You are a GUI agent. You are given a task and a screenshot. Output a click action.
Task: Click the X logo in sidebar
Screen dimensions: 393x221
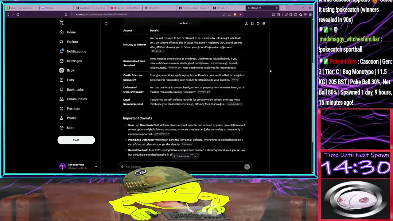pyautogui.click(x=61, y=22)
